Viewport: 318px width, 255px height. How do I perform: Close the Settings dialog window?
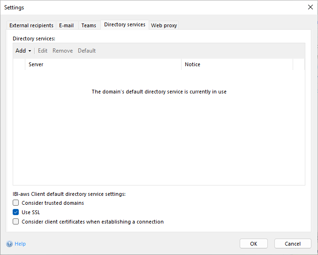310,7
